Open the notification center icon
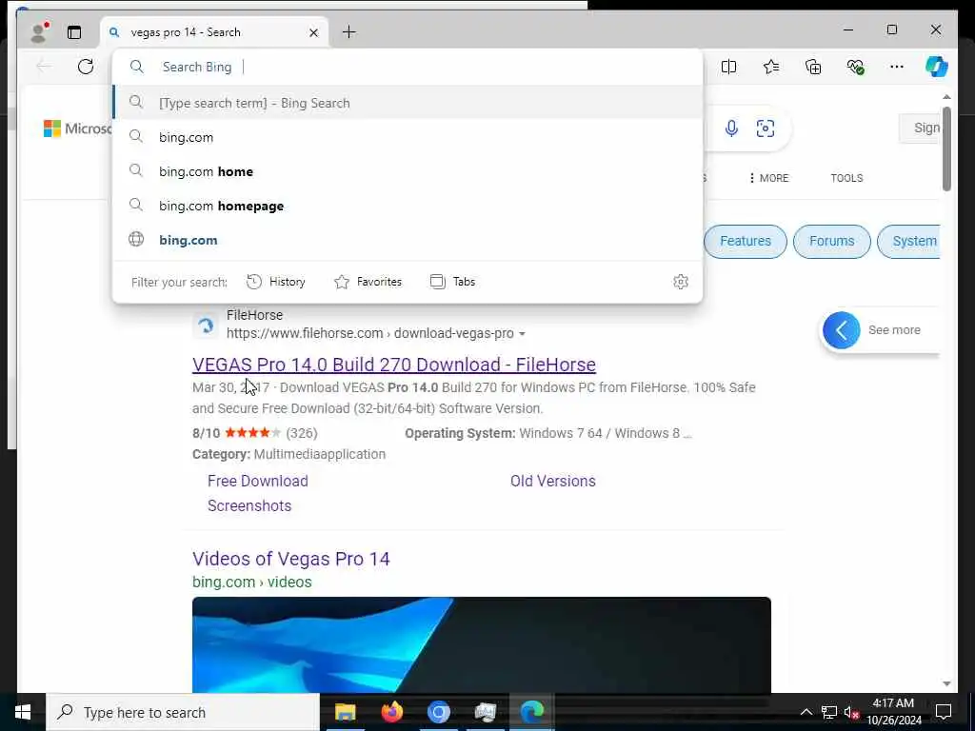This screenshot has width=975, height=731. pyautogui.click(x=944, y=712)
